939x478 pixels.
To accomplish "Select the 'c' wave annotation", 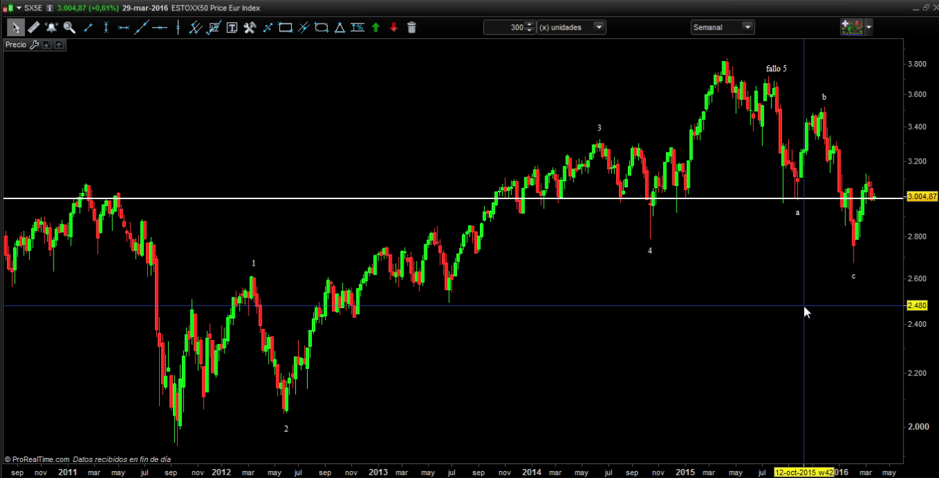I will click(854, 276).
